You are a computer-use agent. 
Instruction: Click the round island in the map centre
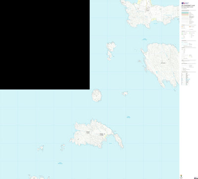(x=97, y=95)
